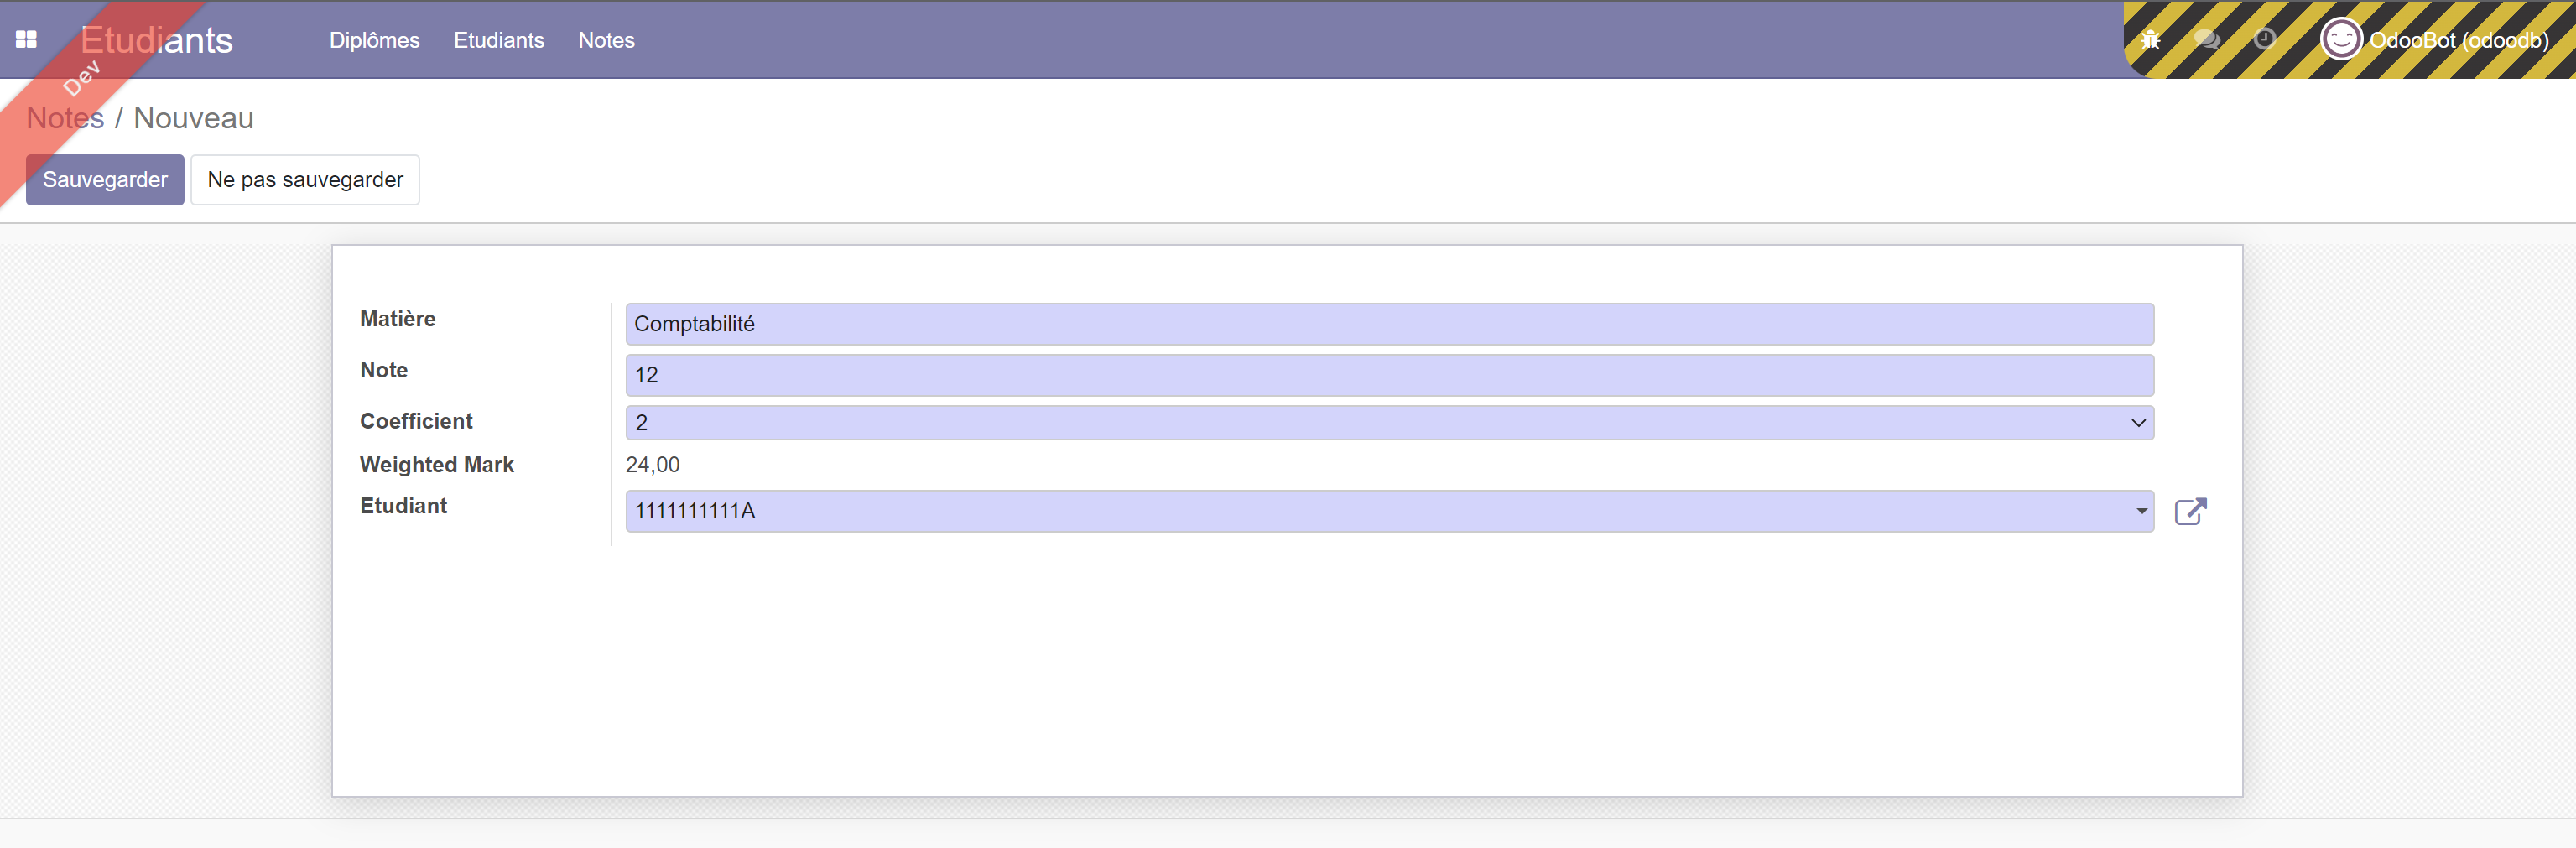Open the conversations chat icon
The height and width of the screenshot is (848, 2576).
coord(2207,40)
